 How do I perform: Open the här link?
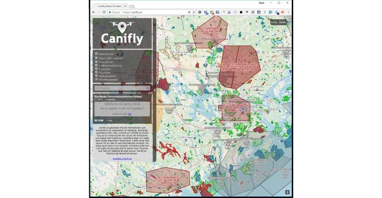(x=129, y=114)
